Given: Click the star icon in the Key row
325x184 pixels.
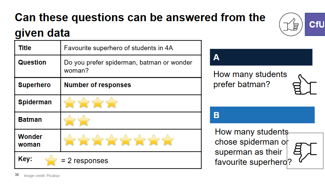Looking at the screenshot, I should 51,160.
